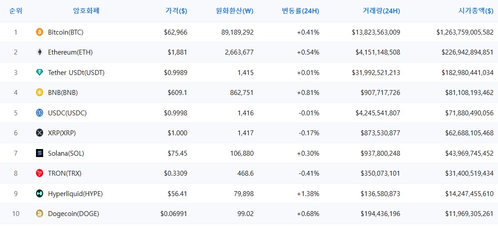This screenshot has width=498, height=228.
Task: Click the won value 862,751
Action: tap(241, 93)
